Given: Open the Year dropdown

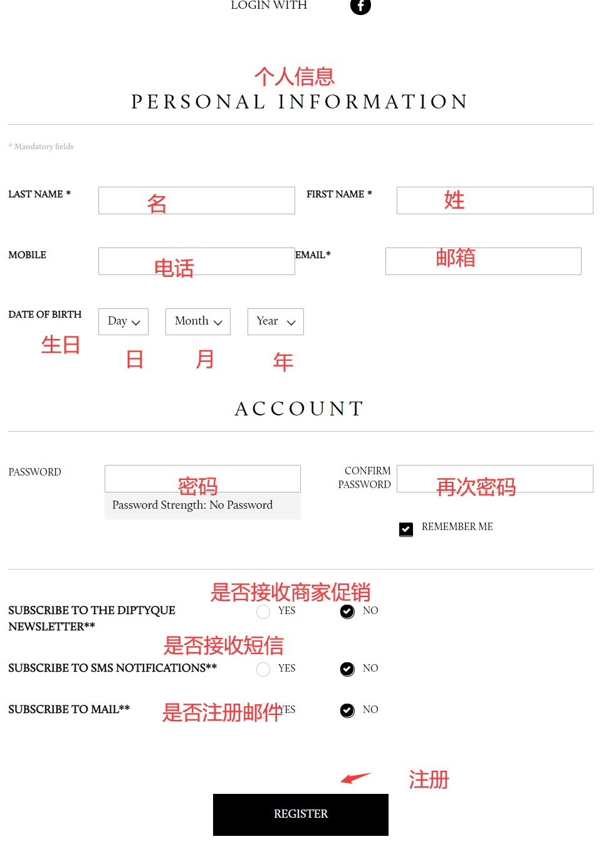Looking at the screenshot, I should pos(276,321).
